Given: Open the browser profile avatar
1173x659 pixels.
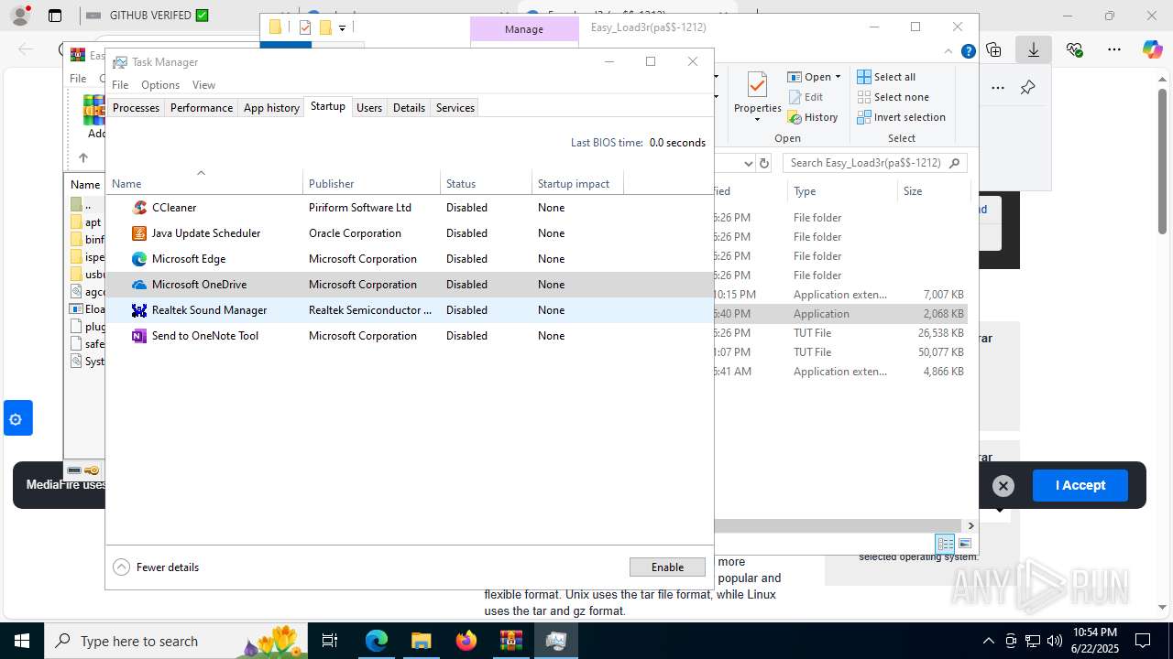Looking at the screenshot, I should [x=19, y=16].
